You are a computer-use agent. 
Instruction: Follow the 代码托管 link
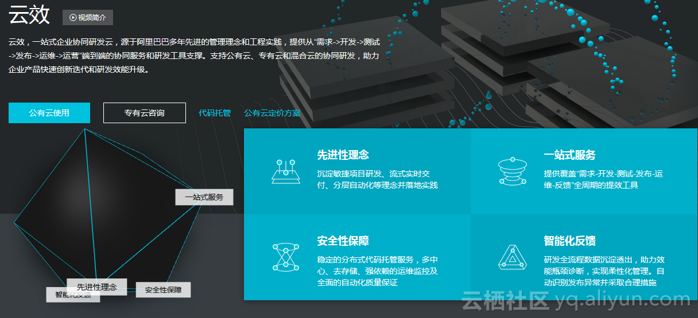[x=215, y=113]
